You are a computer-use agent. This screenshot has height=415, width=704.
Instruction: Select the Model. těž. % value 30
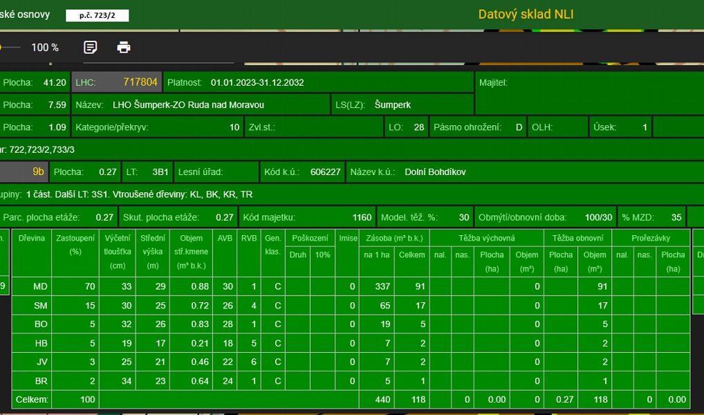pyautogui.click(x=464, y=217)
